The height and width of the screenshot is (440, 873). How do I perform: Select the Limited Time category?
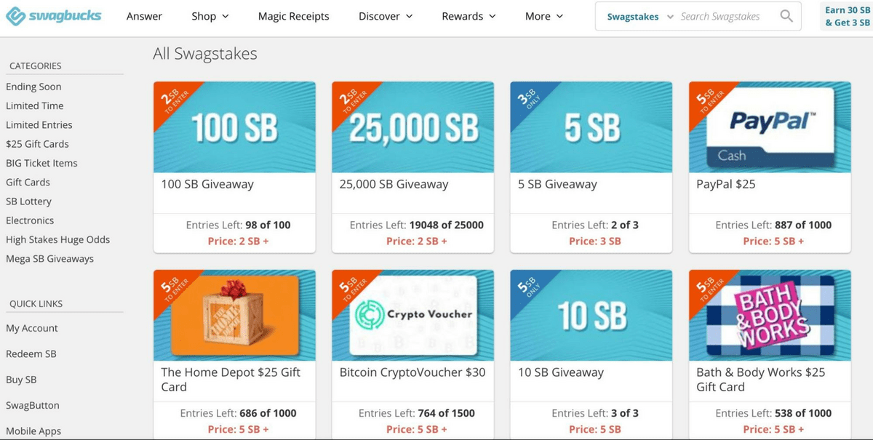(35, 105)
